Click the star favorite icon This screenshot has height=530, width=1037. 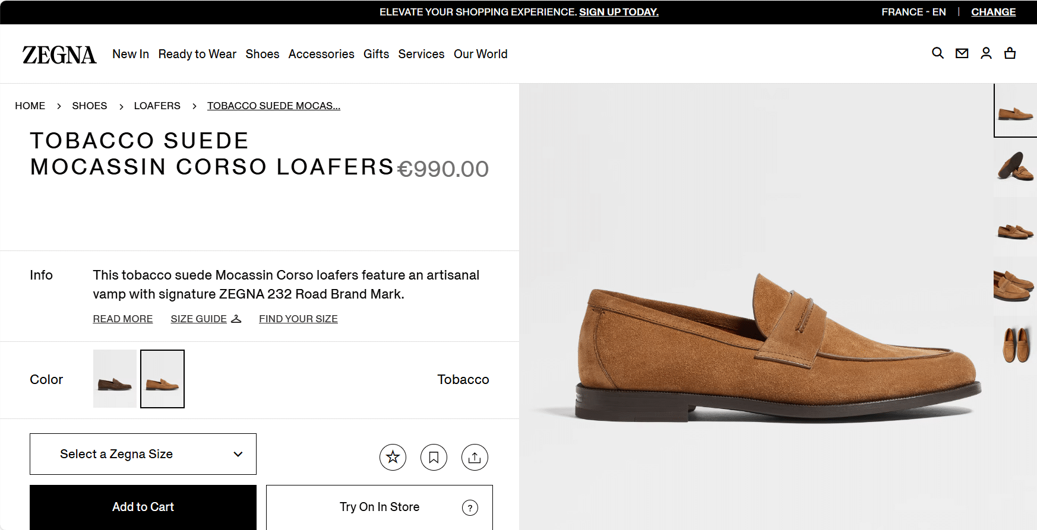click(x=393, y=457)
